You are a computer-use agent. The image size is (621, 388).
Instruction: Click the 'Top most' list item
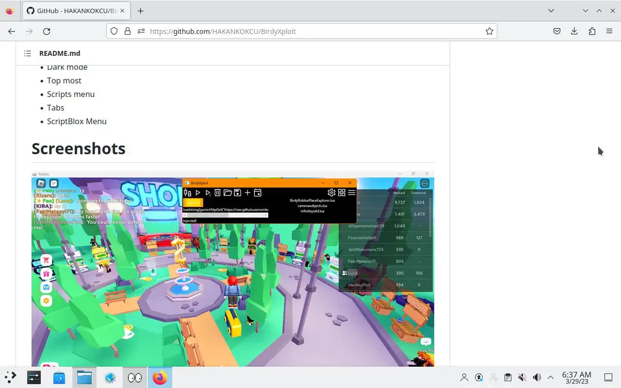tap(64, 81)
